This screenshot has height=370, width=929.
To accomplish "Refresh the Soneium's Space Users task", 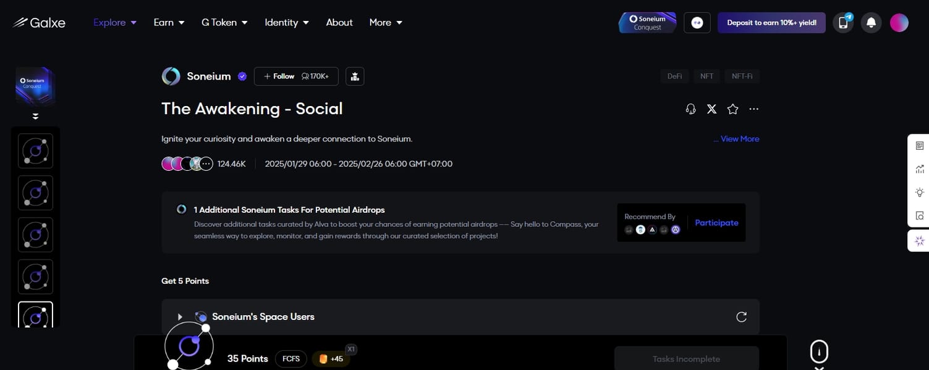I will [741, 317].
